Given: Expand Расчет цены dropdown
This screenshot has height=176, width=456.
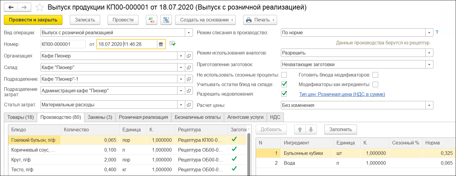Looking at the screenshot, I should tap(429, 105).
